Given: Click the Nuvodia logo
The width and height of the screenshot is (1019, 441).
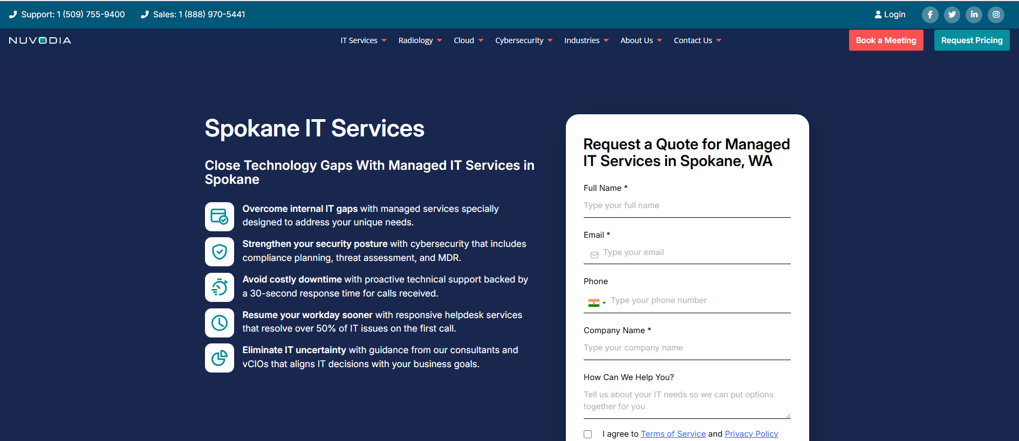Looking at the screenshot, I should point(40,40).
